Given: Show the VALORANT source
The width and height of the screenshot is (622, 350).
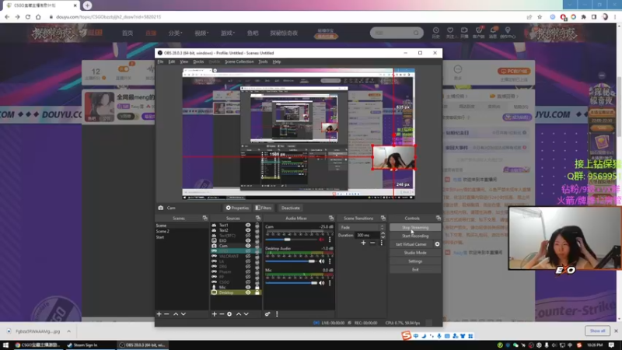Looking at the screenshot, I should click(x=248, y=256).
